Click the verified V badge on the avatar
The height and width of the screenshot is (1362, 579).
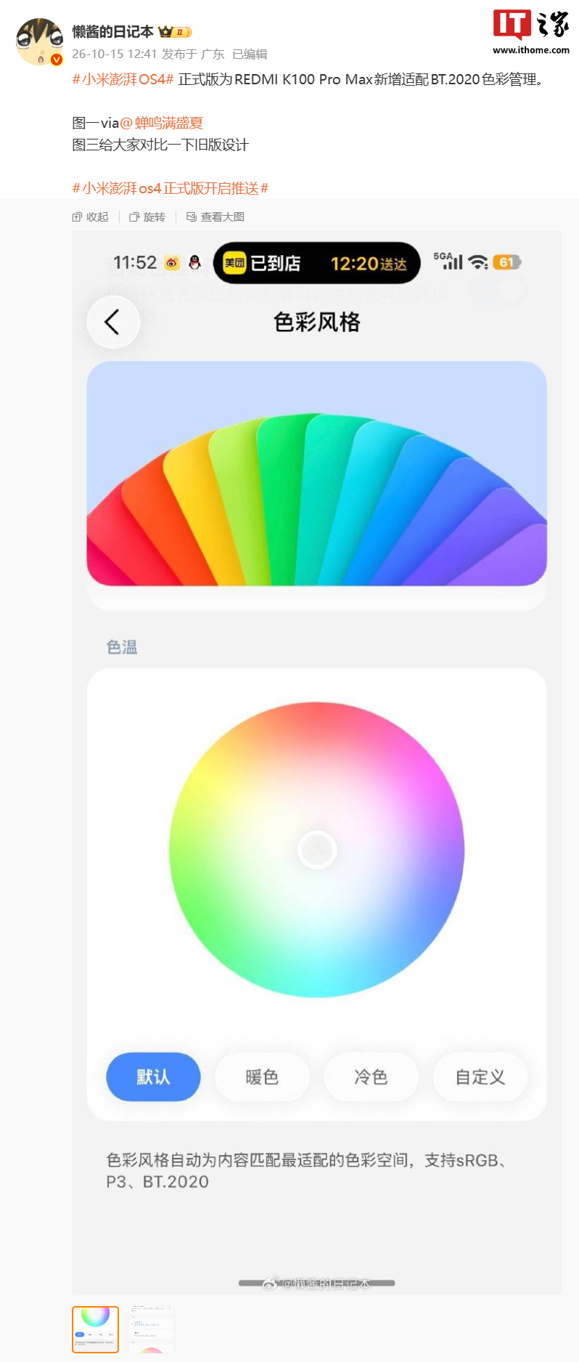[57, 60]
